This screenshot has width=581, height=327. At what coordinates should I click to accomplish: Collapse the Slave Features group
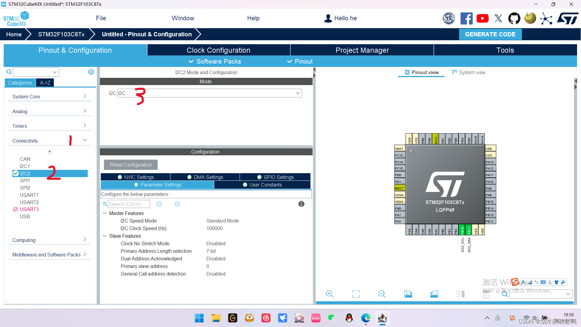pos(105,236)
